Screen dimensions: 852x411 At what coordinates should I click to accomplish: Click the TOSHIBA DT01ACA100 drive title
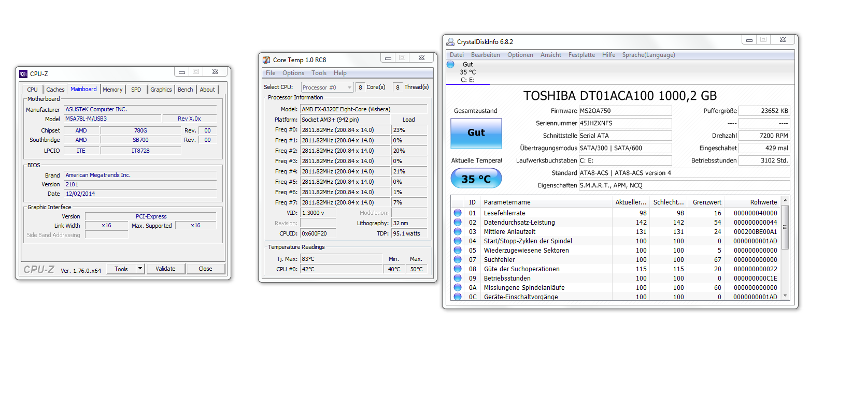(x=620, y=96)
